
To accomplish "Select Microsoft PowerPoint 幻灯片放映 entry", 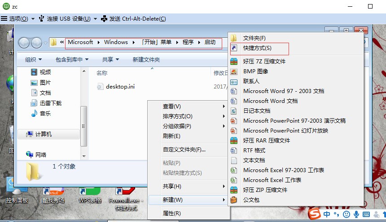I will click(x=295, y=131).
